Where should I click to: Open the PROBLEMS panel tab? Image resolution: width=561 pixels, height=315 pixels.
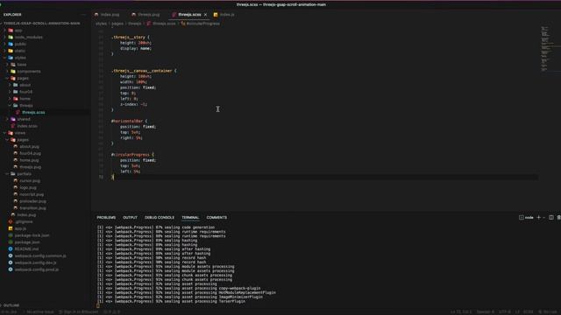(106, 218)
